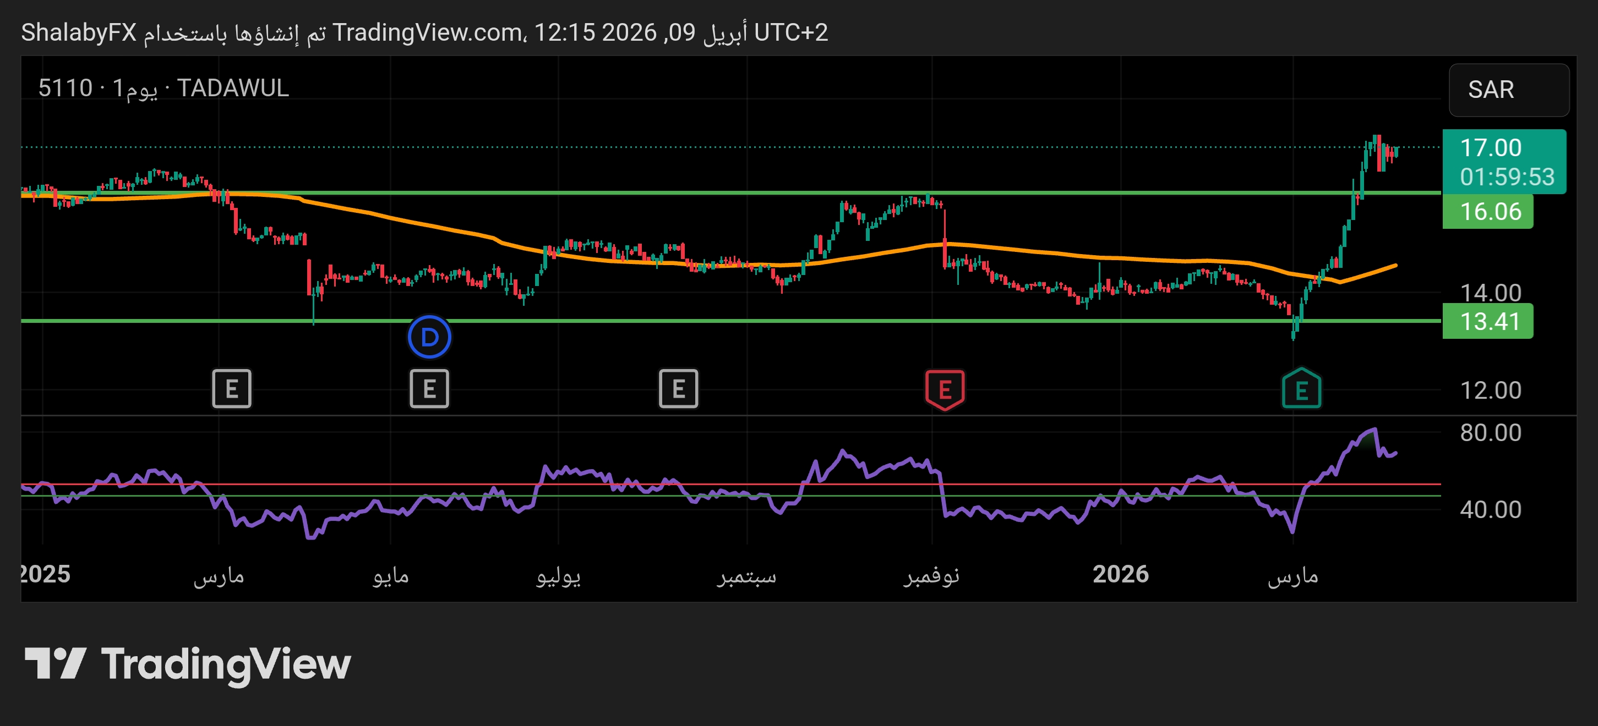The height and width of the screenshot is (726, 1598).
Task: Click the نوفمبر label on time axis
Action: tap(930, 575)
